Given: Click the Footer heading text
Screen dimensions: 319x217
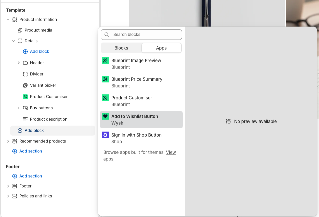Looking at the screenshot, I should coord(13,167).
